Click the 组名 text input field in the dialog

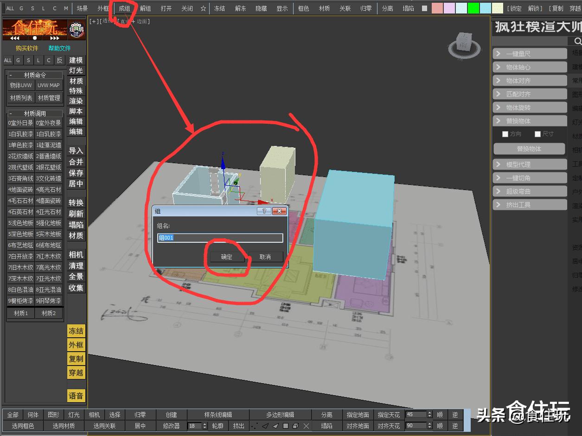coord(220,237)
